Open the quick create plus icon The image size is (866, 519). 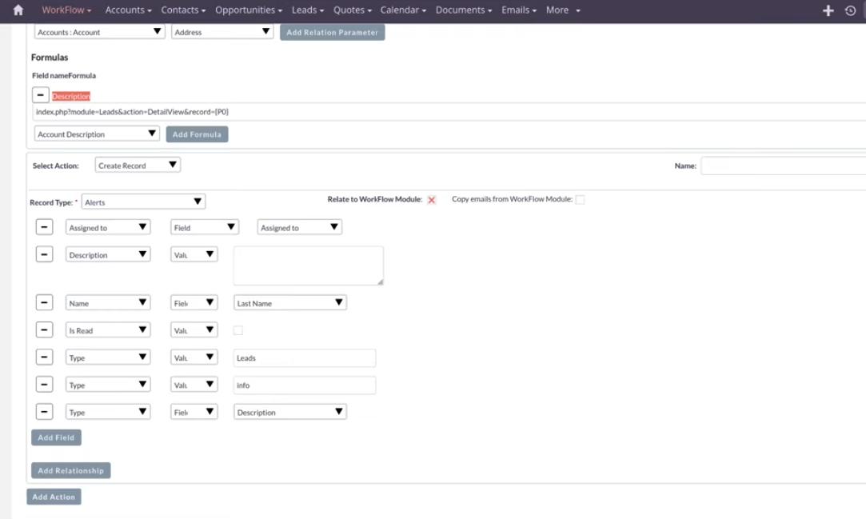tap(828, 10)
